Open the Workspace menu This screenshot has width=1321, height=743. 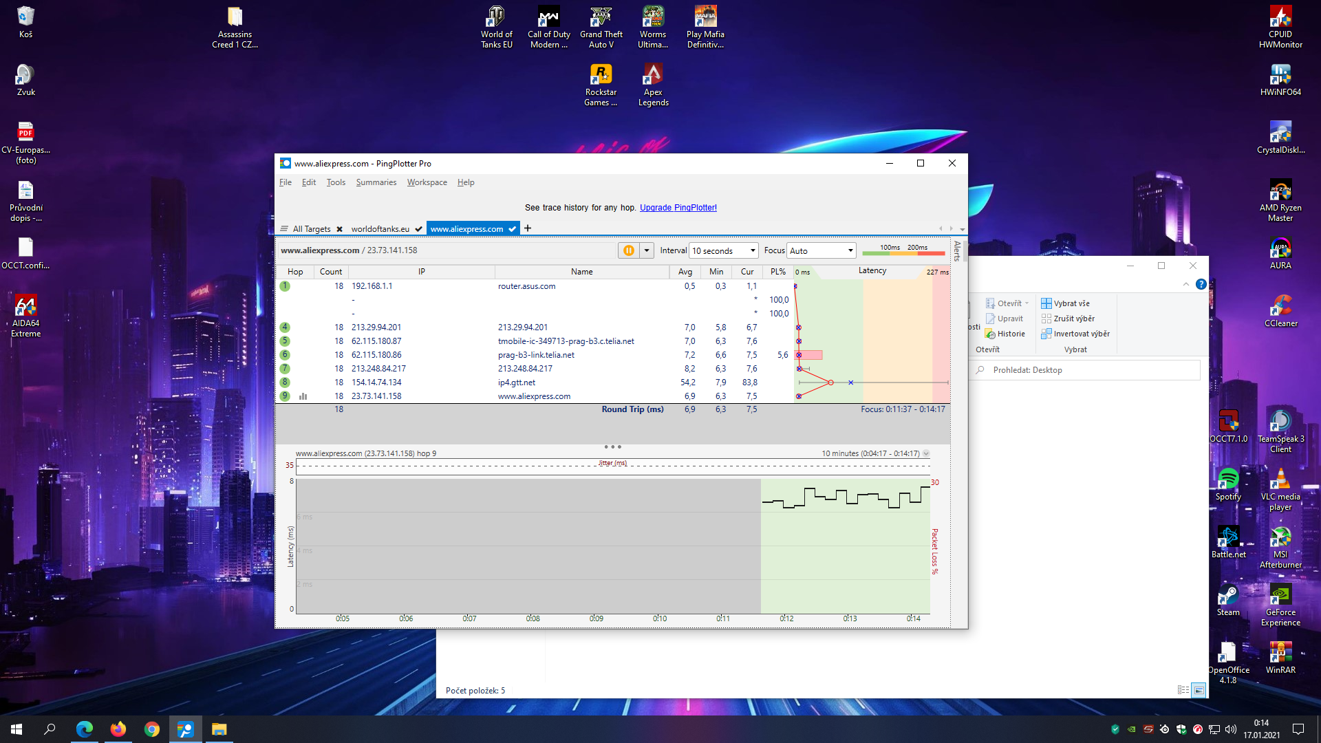[x=427, y=182]
